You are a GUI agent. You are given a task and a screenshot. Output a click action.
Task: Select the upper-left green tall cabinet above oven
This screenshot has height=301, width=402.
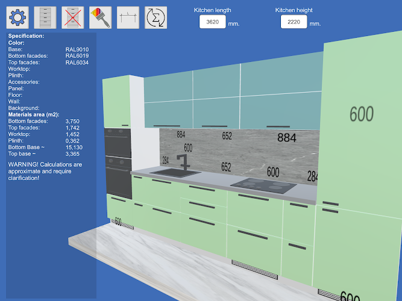(x=117, y=102)
